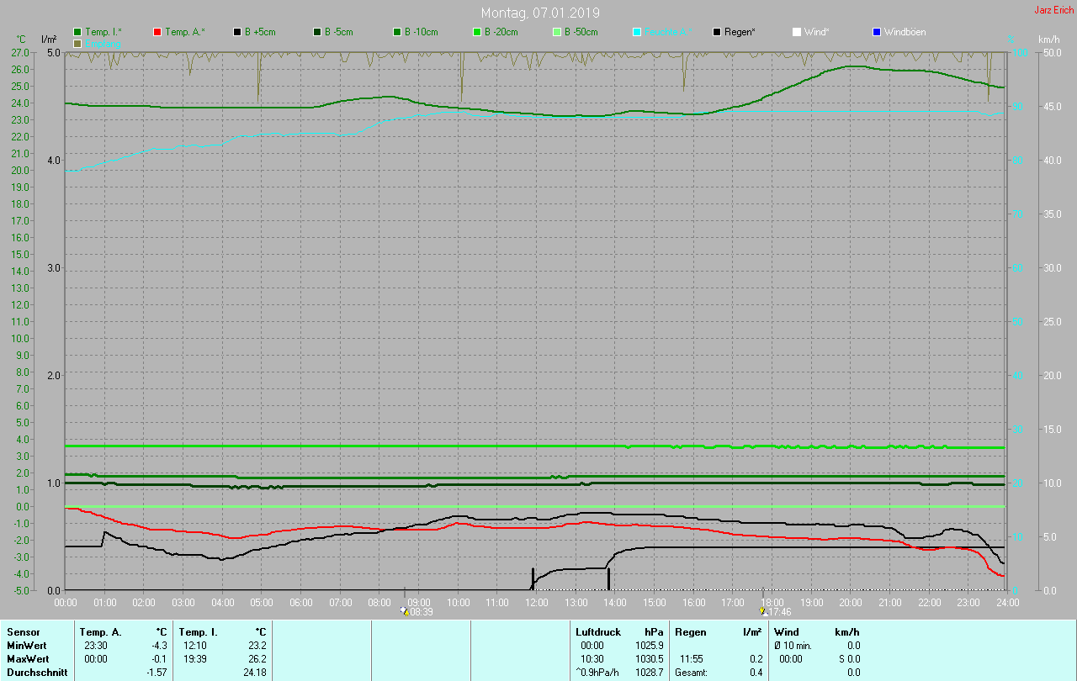Click the MaxWert row label
This screenshot has height=681, width=1077.
28,658
